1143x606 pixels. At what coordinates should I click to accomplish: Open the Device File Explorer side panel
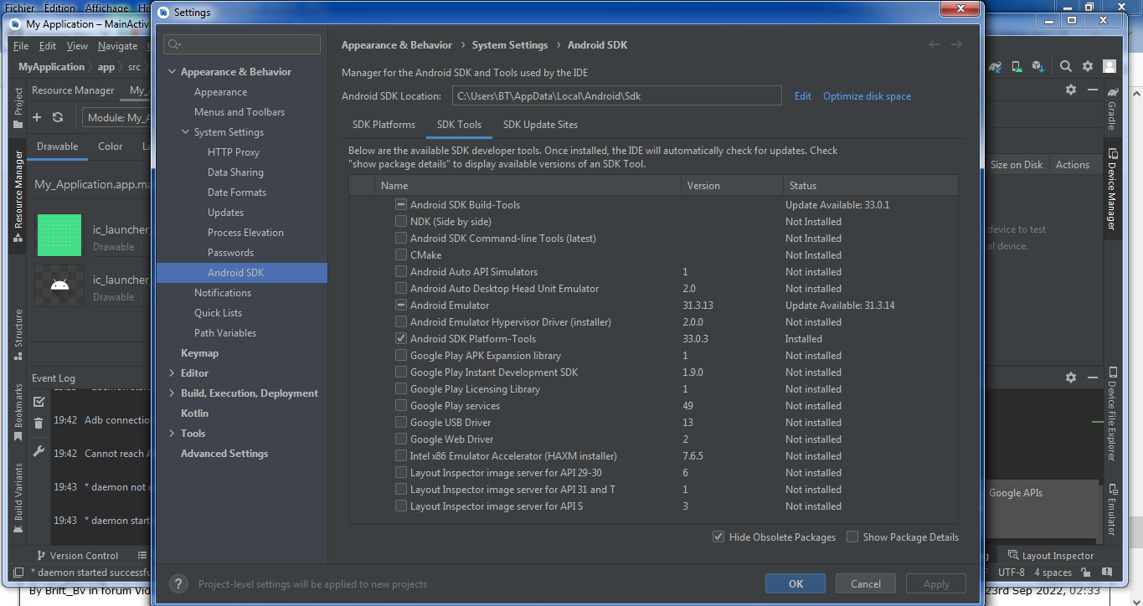(1112, 413)
